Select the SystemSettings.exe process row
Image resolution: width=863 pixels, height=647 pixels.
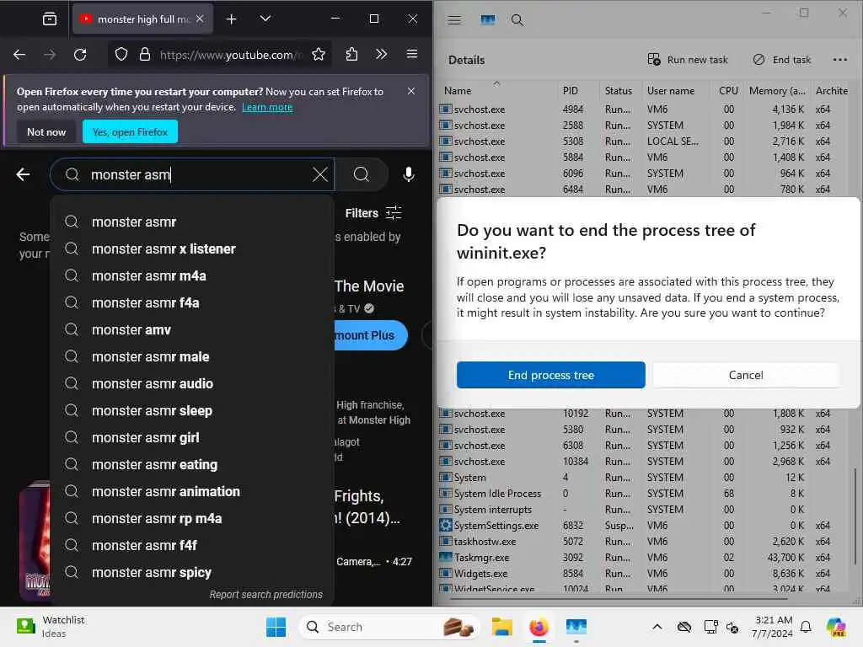[644, 526]
